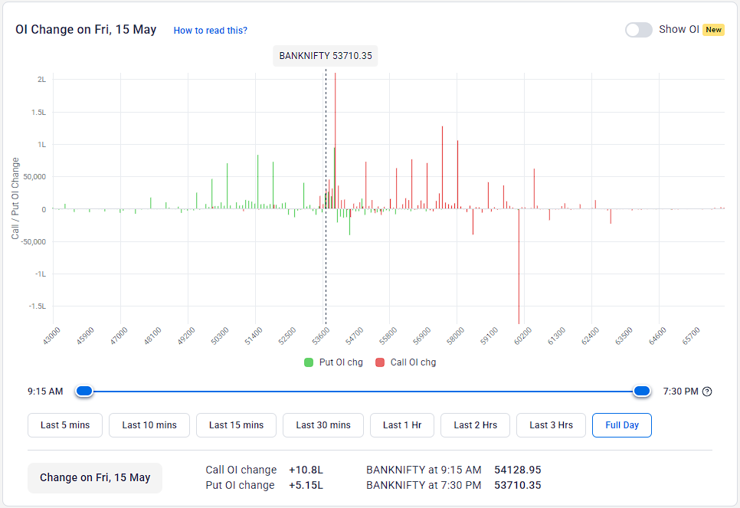740x508 pixels.
Task: Click the -1.5L y-axis label
Action: (x=38, y=306)
